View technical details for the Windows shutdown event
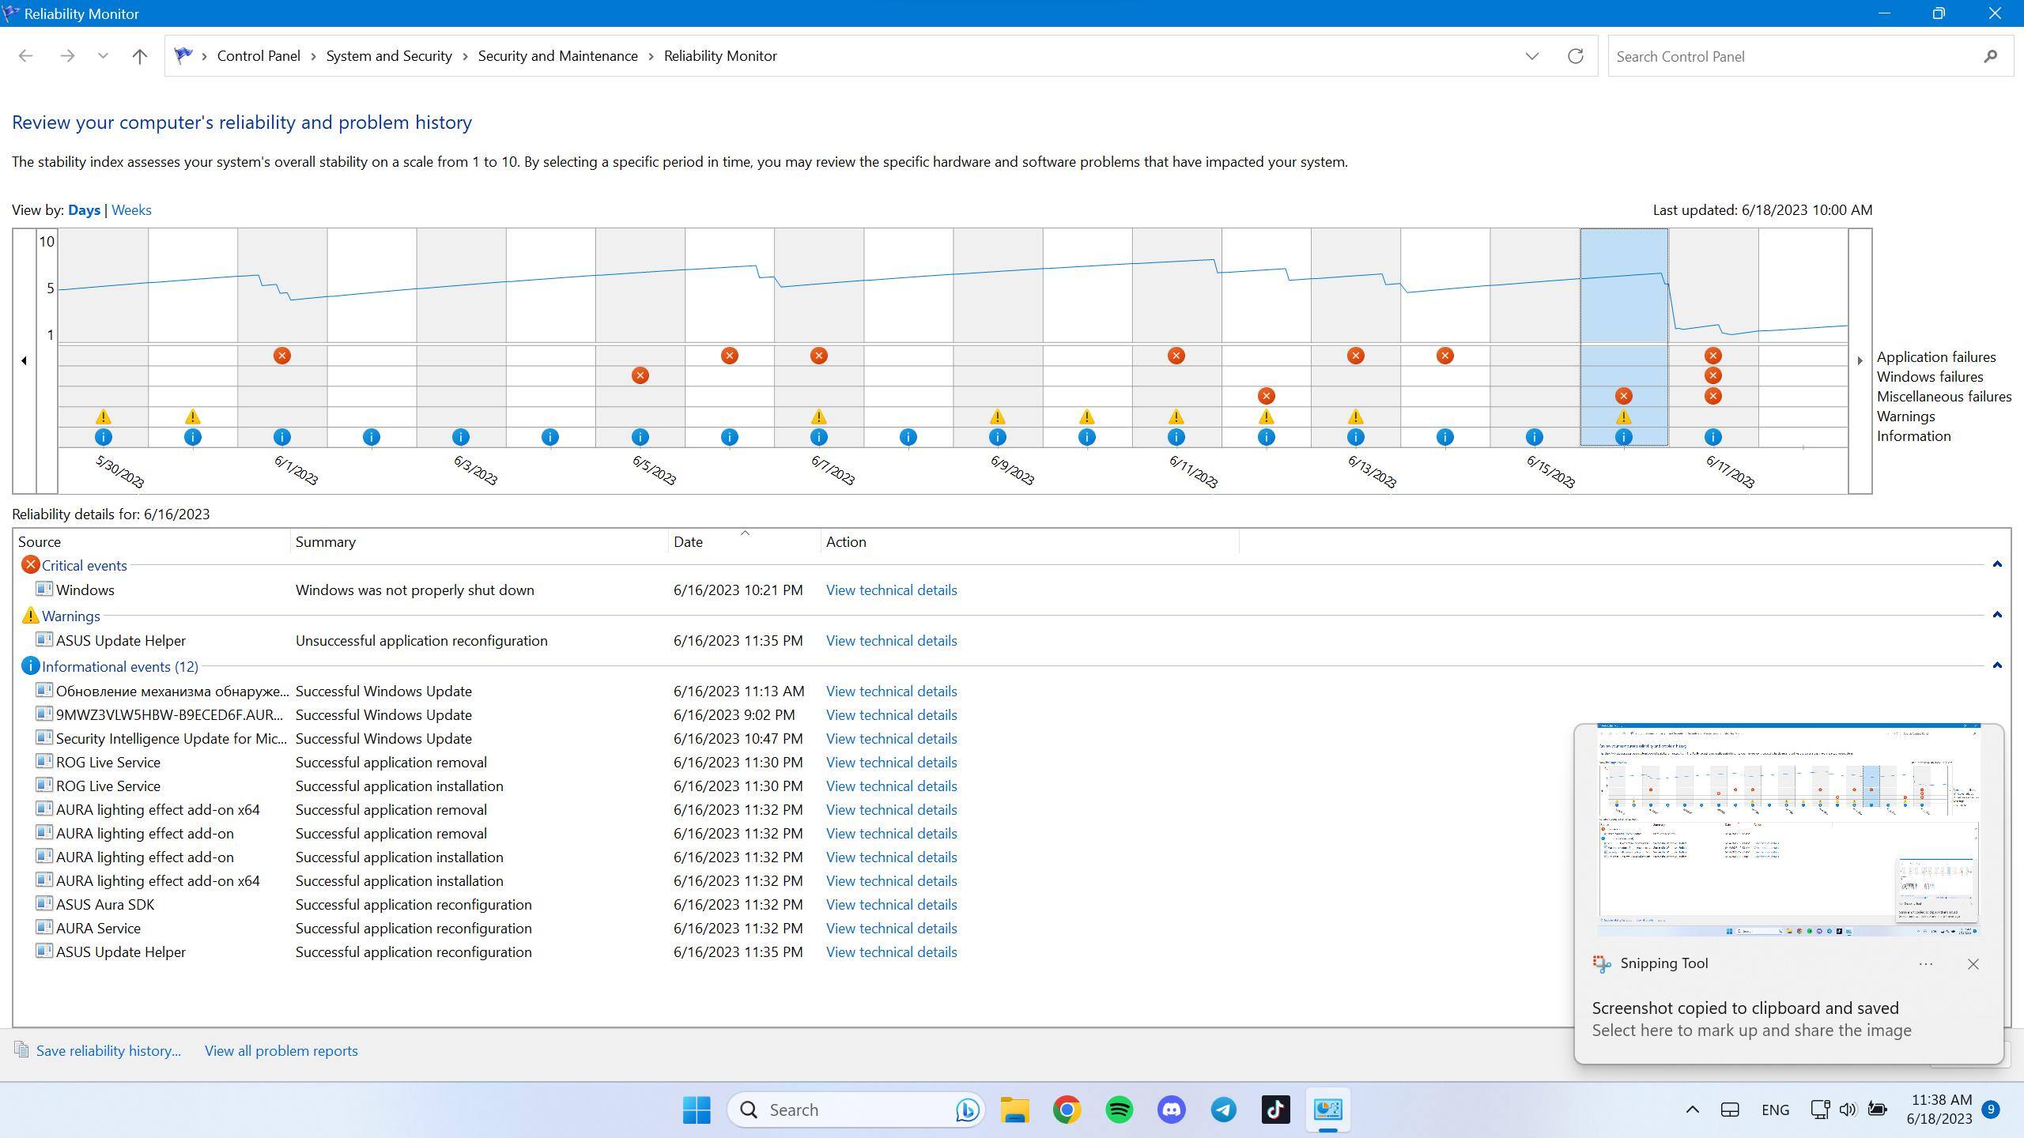The image size is (2024, 1138). coord(891,590)
